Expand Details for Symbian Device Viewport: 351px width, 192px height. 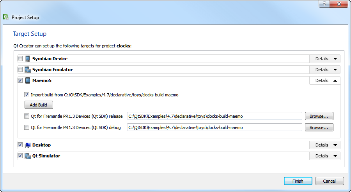(x=324, y=59)
